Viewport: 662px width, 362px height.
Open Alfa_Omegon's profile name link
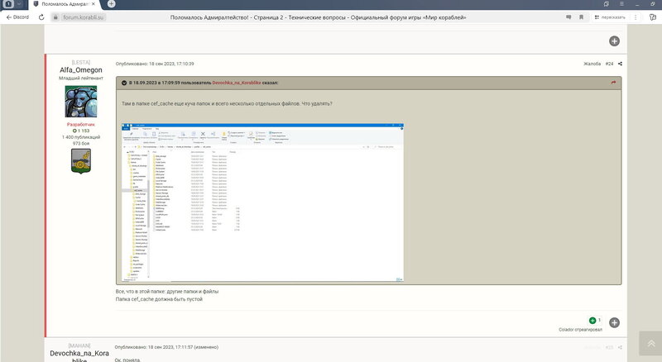tap(80, 70)
